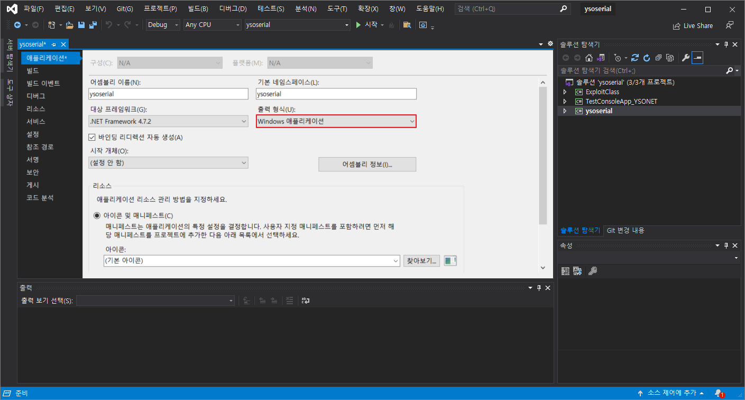Open 출력 형식 Windows 애플리케이션 dropdown
The width and height of the screenshot is (745, 400).
point(336,121)
